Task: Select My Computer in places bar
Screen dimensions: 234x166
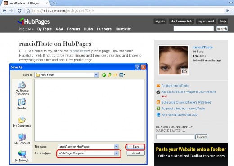Action: 22,139
